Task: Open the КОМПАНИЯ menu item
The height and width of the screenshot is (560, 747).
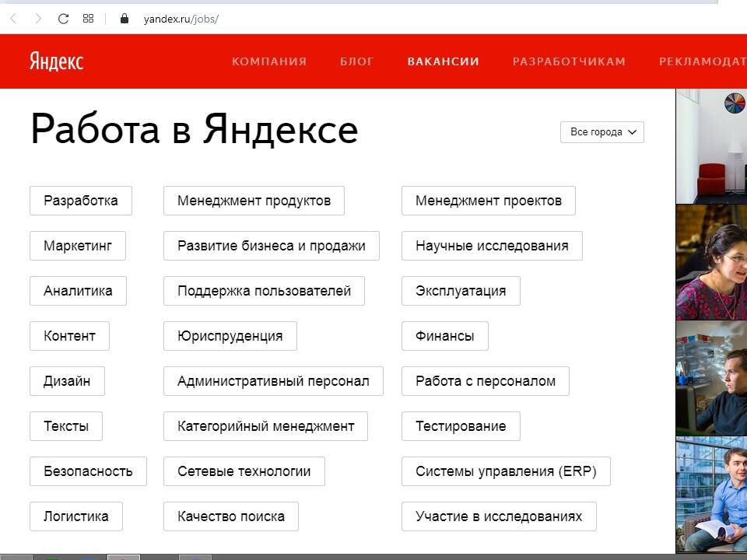Action: [268, 61]
